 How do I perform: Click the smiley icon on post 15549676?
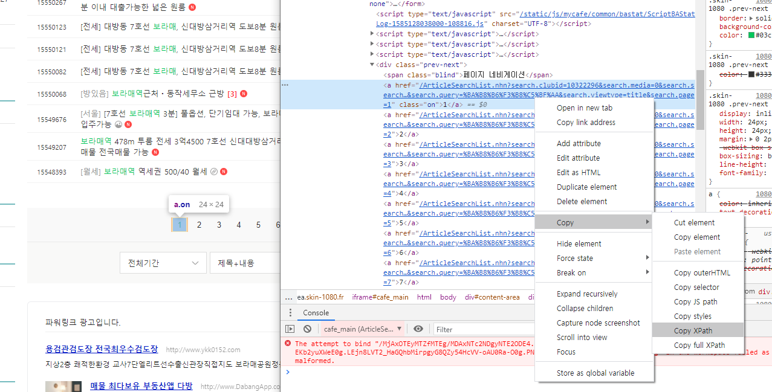(x=119, y=124)
